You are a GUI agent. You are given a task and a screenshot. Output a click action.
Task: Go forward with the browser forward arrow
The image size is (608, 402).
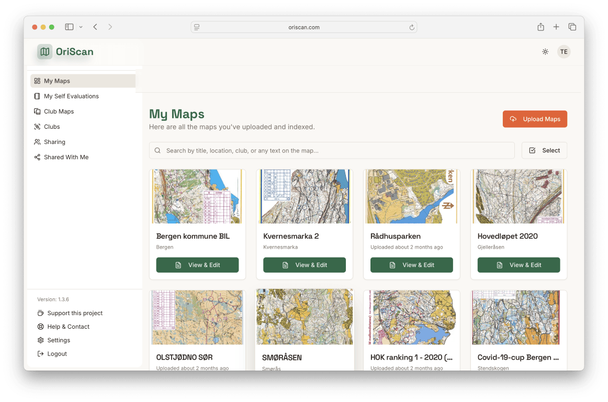pos(110,27)
